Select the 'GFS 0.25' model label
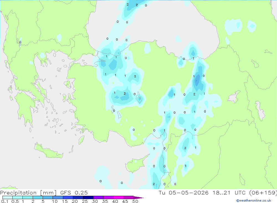 [74, 193]
